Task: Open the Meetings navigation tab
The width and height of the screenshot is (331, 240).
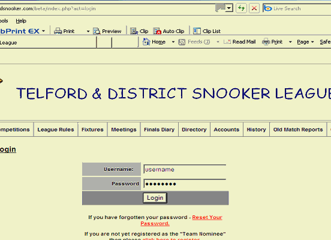Action: pyautogui.click(x=124, y=130)
